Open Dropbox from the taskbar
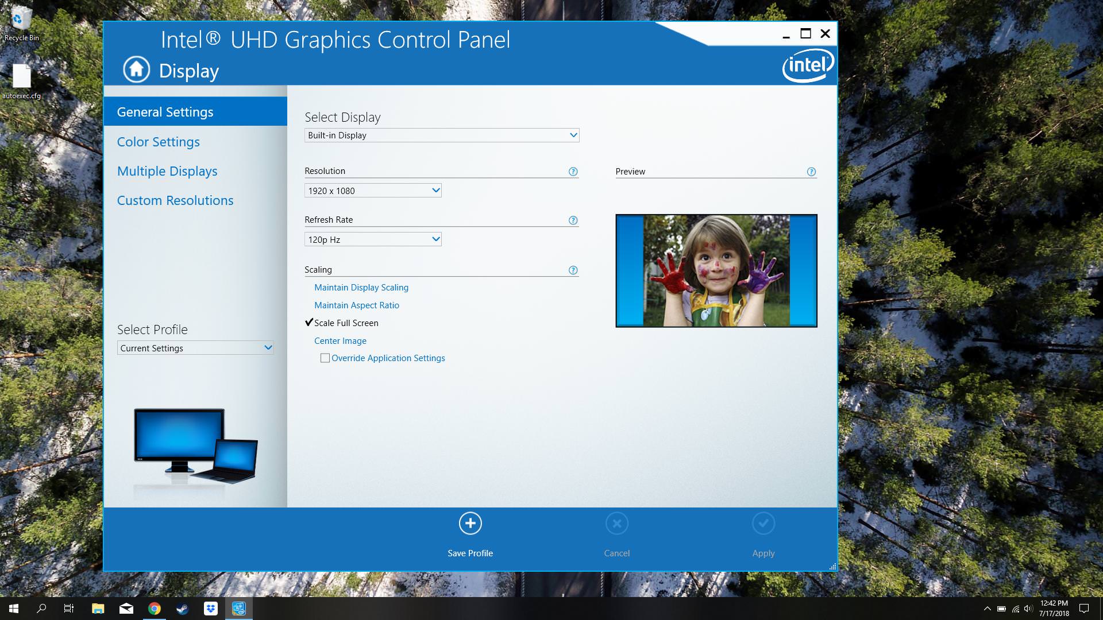The width and height of the screenshot is (1103, 620). [210, 609]
